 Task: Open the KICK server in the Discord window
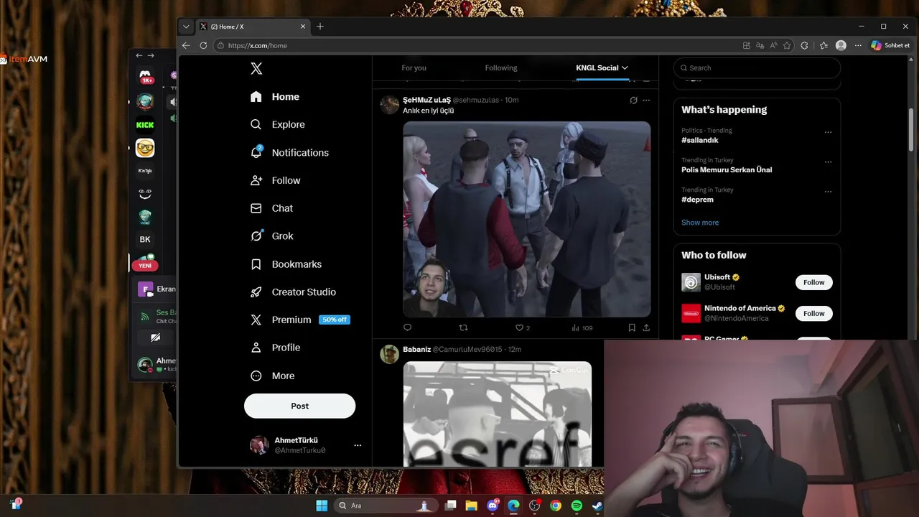pos(145,124)
